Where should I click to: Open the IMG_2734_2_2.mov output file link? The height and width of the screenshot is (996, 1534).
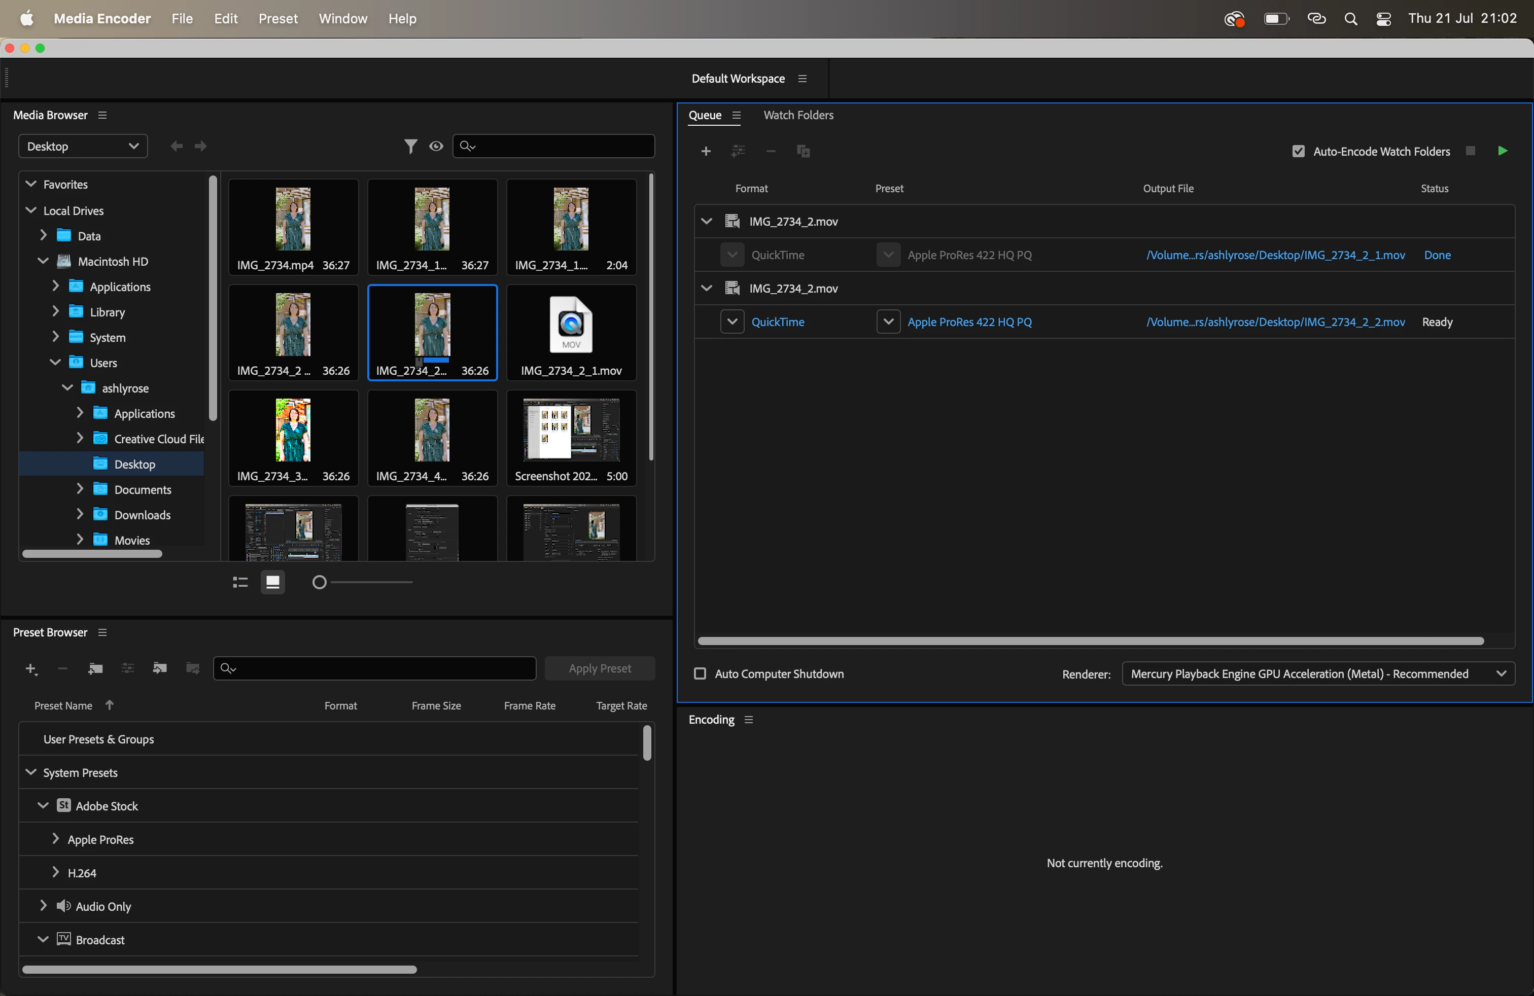tap(1275, 322)
